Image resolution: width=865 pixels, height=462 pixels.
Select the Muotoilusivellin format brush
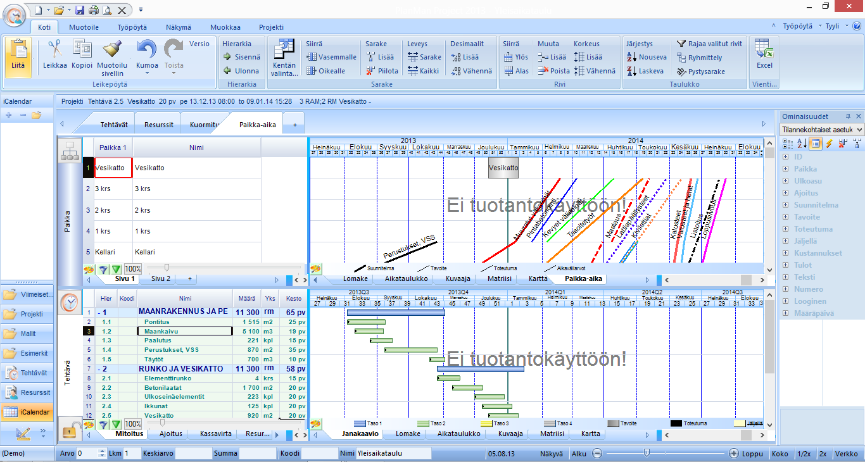click(x=113, y=49)
